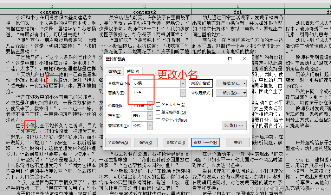This screenshot has height=195, width=331.
Task: Close the 查找和替换 dialog with X
Action: pyautogui.click(x=244, y=59)
